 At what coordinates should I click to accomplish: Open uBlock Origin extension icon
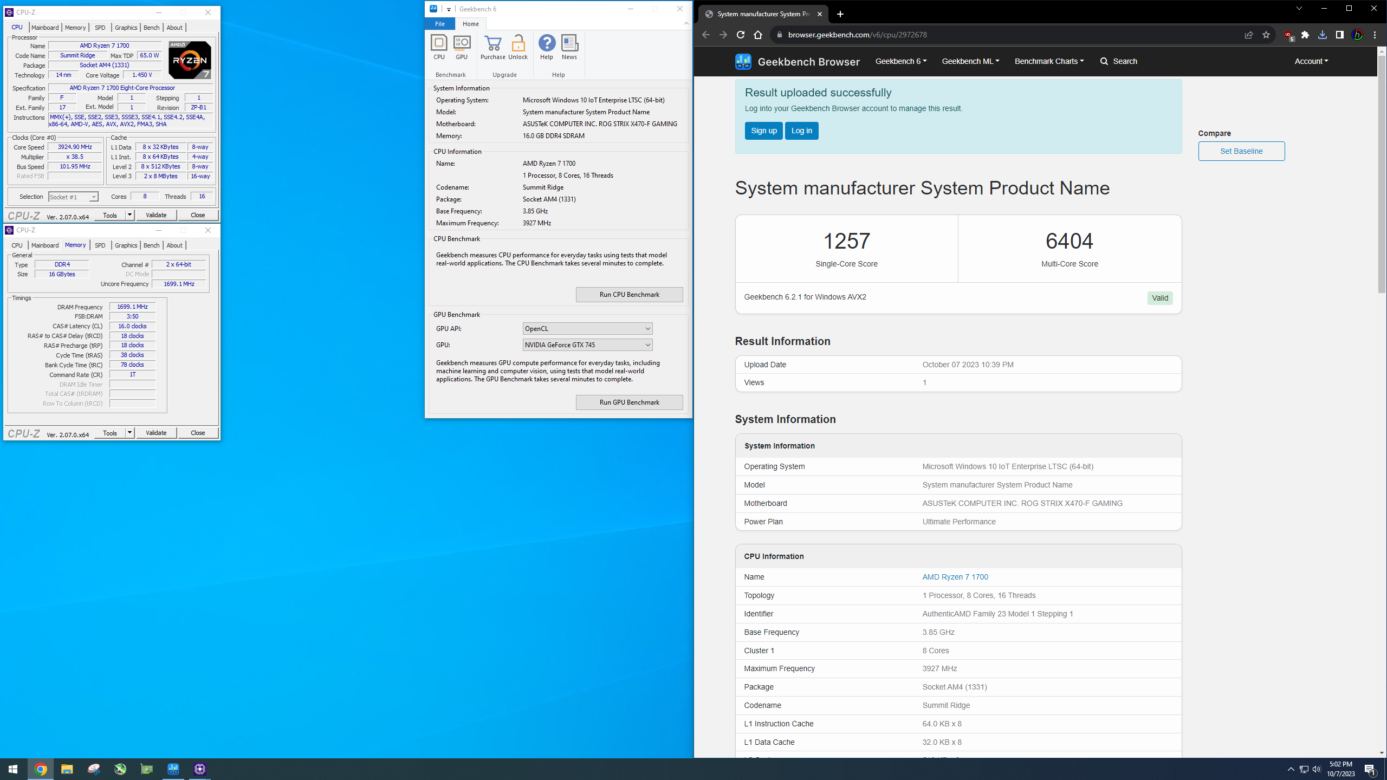click(1288, 35)
